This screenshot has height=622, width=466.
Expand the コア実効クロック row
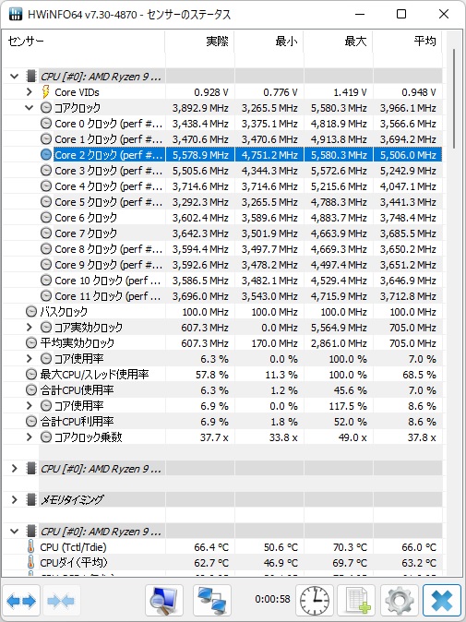pyautogui.click(x=29, y=328)
